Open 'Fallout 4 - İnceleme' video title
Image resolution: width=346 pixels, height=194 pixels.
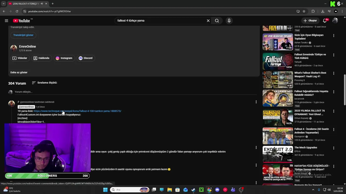pos(311,131)
